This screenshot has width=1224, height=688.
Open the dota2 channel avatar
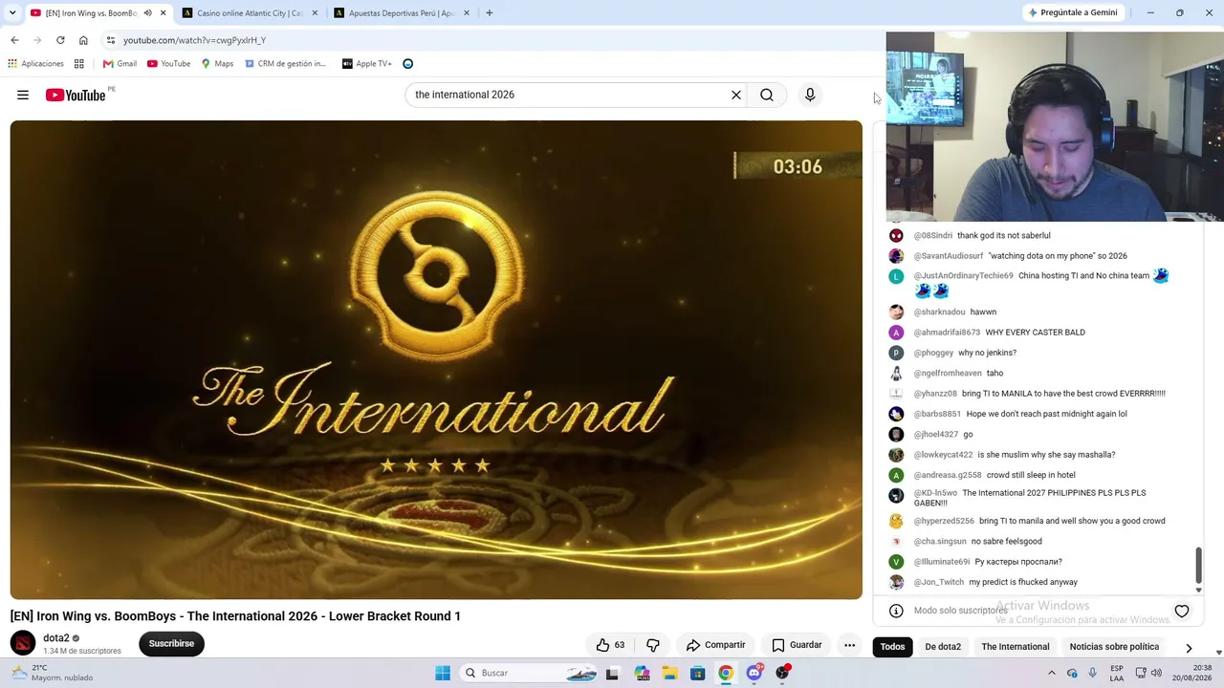pyautogui.click(x=23, y=643)
